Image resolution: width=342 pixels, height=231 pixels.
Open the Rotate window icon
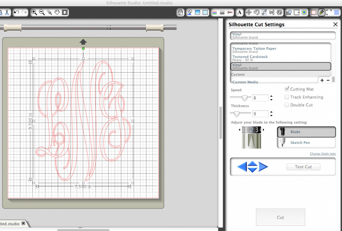pos(257,12)
